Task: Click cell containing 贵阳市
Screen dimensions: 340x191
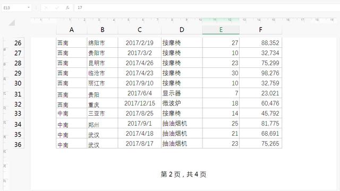Action: 103,53
